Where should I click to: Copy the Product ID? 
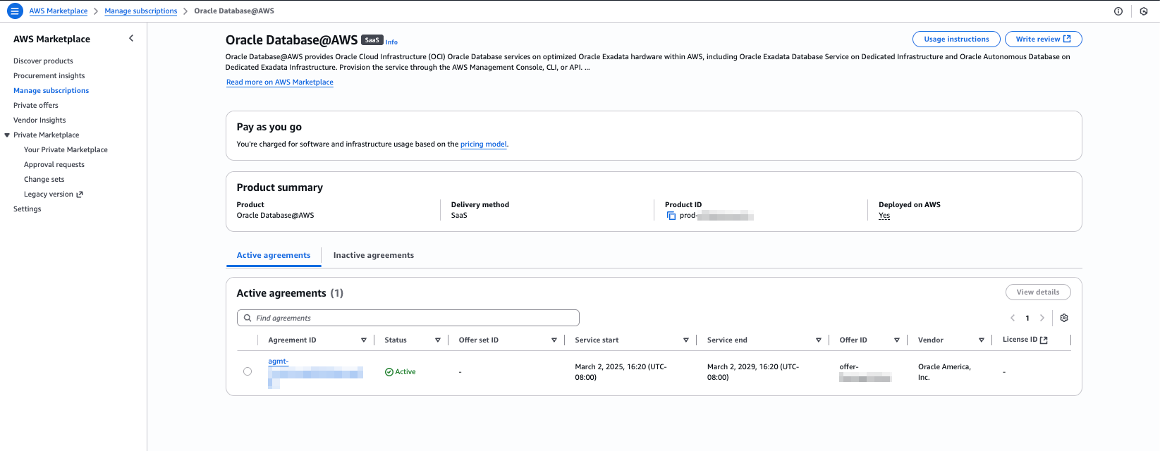tap(671, 216)
